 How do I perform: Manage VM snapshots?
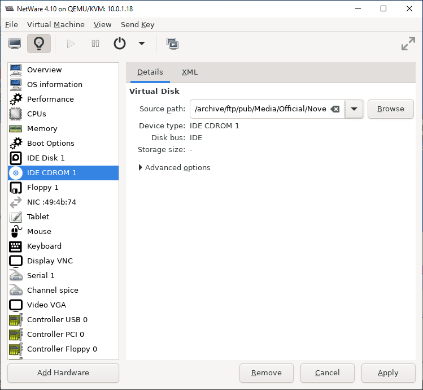pos(172,44)
